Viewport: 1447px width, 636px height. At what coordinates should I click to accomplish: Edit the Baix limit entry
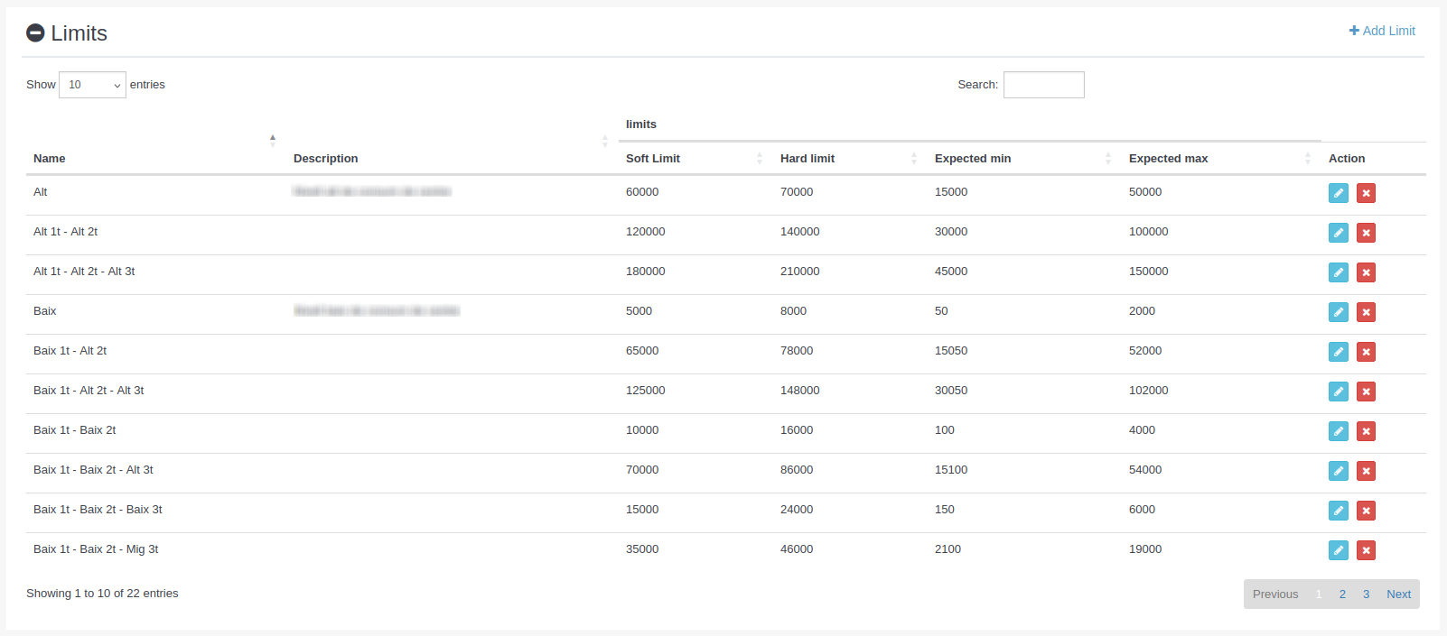point(1338,312)
